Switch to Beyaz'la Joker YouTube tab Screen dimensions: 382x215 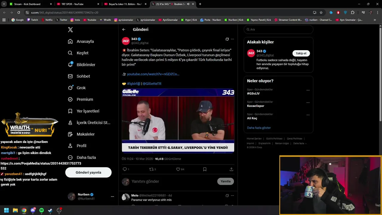click(x=125, y=4)
